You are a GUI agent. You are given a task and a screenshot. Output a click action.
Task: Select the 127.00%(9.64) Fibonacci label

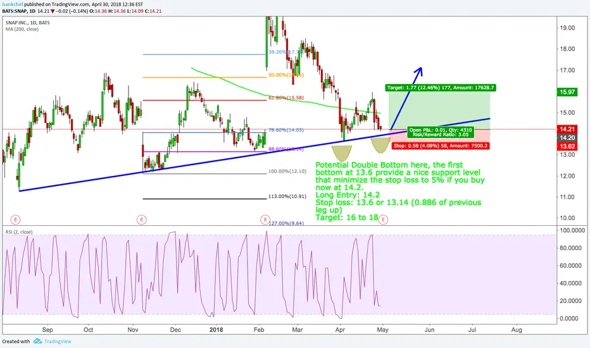click(x=286, y=223)
